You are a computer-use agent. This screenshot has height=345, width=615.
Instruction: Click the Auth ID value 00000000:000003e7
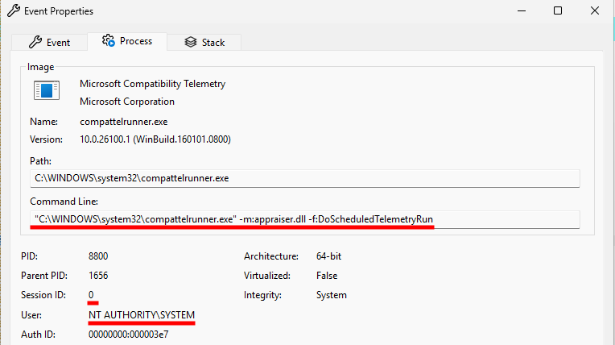click(x=128, y=335)
